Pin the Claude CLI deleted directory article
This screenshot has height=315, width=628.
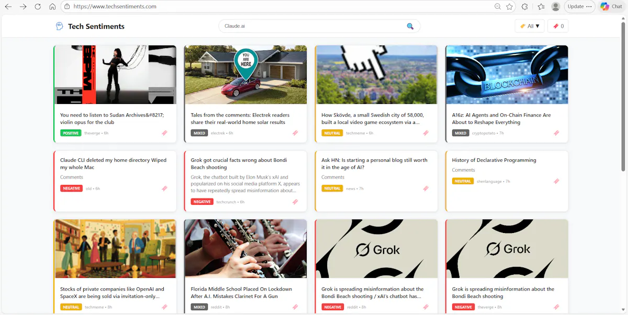tap(164, 189)
